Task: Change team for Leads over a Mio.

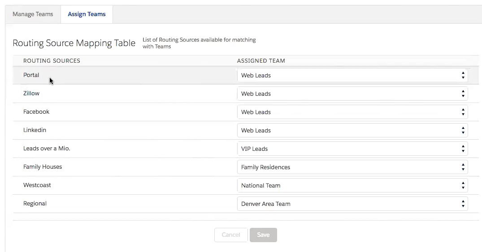Action: click(x=352, y=149)
